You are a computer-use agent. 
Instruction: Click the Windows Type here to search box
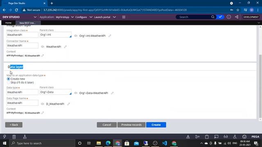click(42, 143)
